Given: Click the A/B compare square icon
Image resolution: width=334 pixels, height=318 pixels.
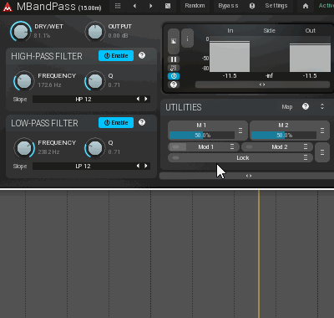Looking at the screenshot, I should (x=168, y=6).
